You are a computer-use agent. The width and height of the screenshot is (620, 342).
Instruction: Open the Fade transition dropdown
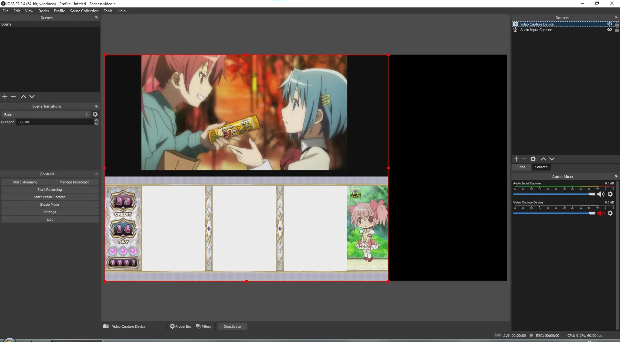tap(46, 114)
